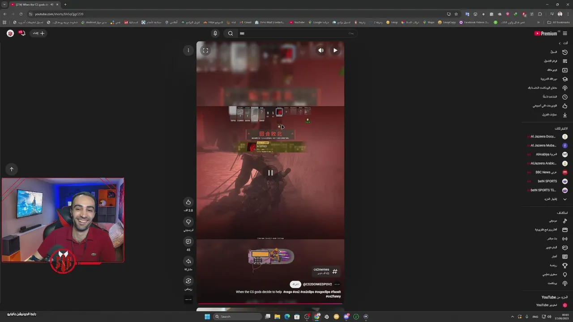Click the play button at the player's top right
This screenshot has height=322, width=573.
[335, 51]
